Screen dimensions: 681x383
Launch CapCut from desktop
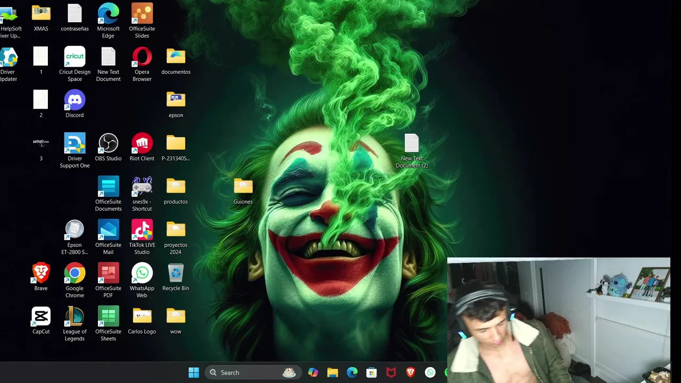click(x=41, y=320)
